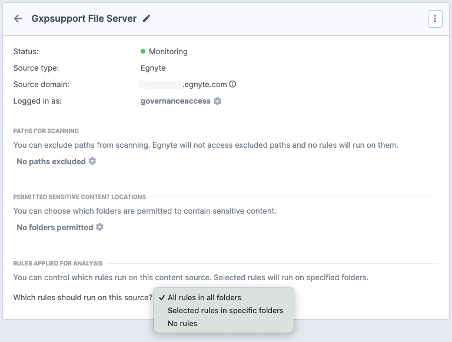Image resolution: width=452 pixels, height=342 pixels.
Task: Show source domain info icon
Action: (232, 84)
